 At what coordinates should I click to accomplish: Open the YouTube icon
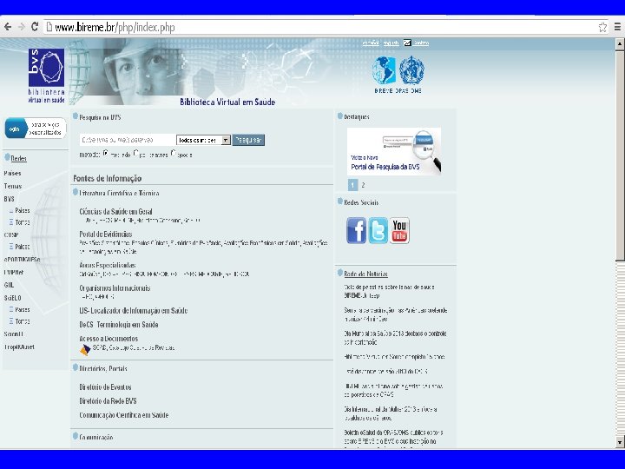coord(399,230)
